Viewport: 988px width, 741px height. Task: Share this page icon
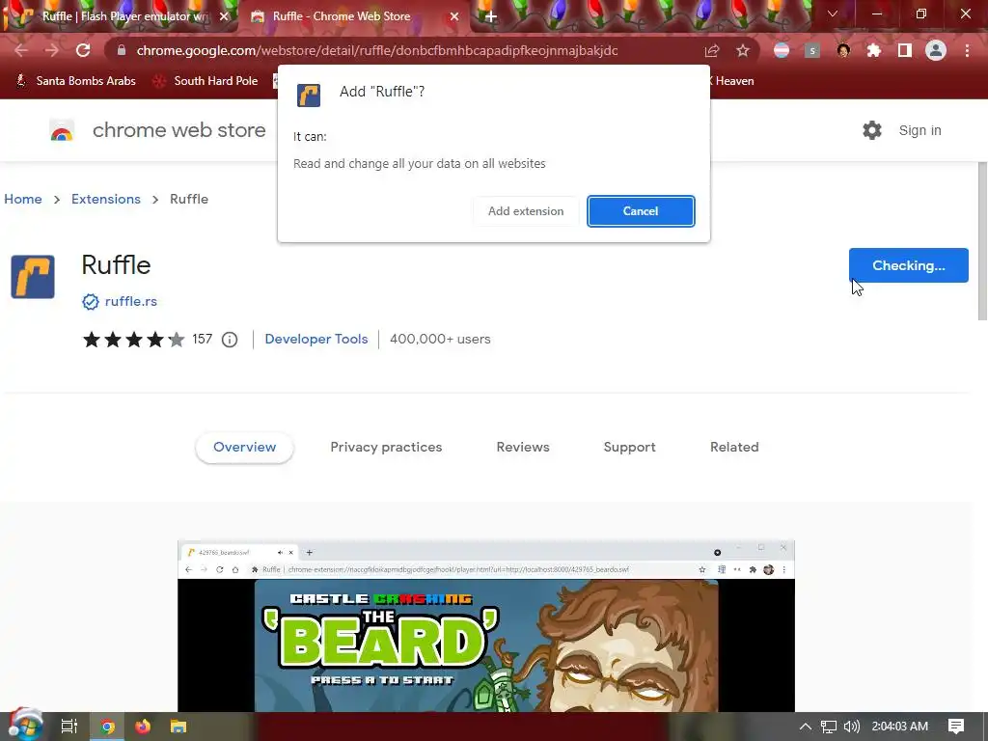tap(712, 50)
